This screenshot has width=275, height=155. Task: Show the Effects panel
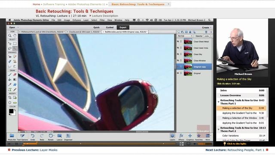(181, 137)
